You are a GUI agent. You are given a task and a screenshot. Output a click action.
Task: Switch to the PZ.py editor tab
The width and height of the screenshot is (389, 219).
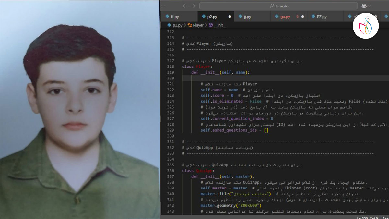[x=321, y=17]
